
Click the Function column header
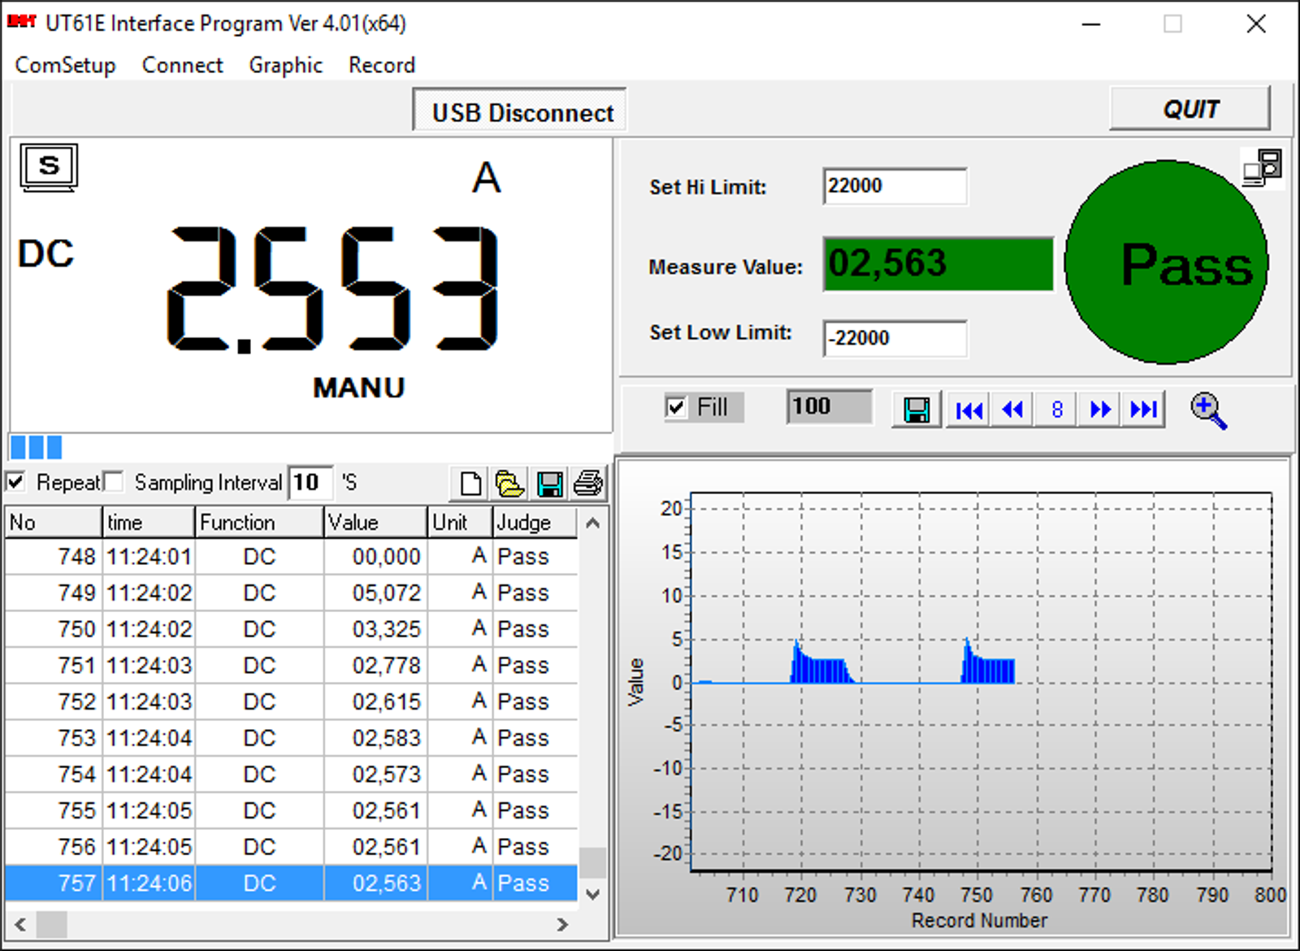point(260,522)
